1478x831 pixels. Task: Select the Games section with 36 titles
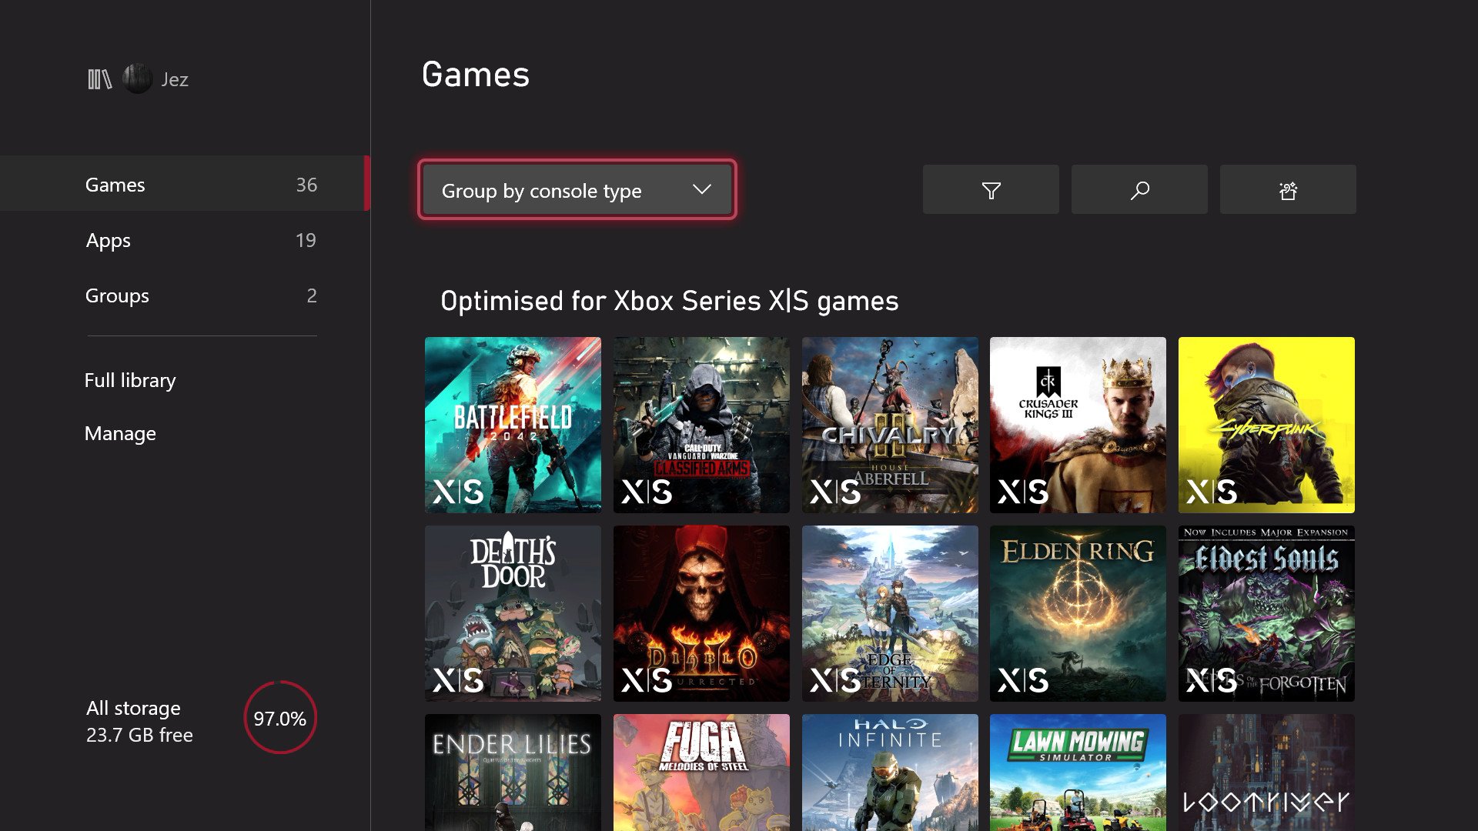tap(200, 184)
